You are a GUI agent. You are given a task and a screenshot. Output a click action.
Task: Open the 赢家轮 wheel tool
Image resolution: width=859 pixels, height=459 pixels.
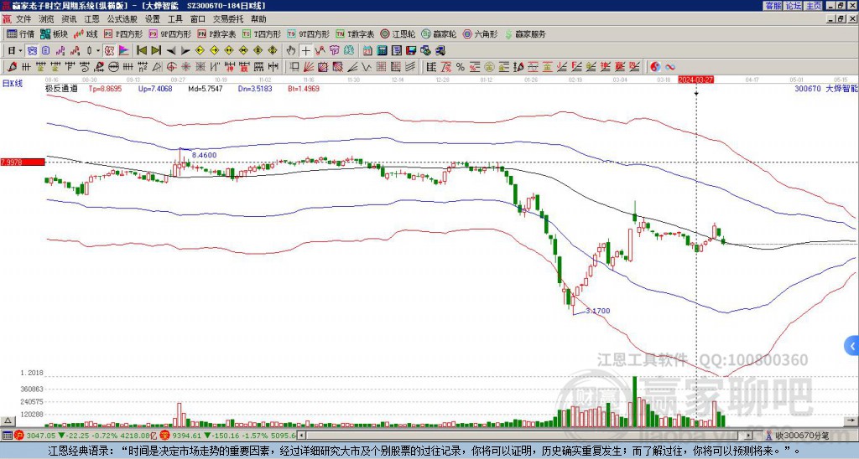[439, 34]
